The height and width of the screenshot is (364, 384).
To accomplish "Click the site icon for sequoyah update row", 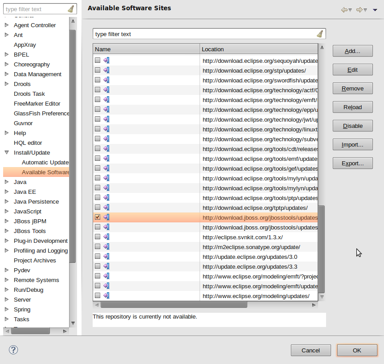I will pyautogui.click(x=106, y=60).
